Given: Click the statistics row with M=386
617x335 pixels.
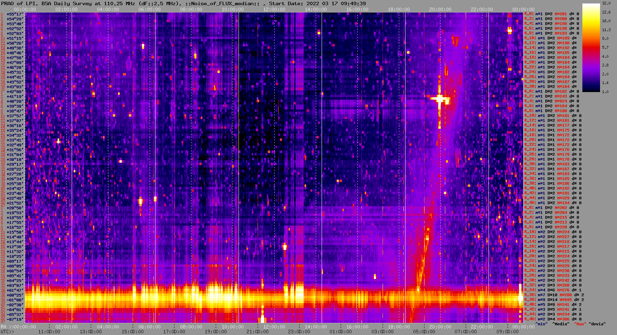Looking at the screenshot, I should coord(553,319).
